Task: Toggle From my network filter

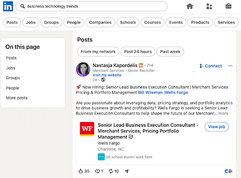Action: point(98,51)
